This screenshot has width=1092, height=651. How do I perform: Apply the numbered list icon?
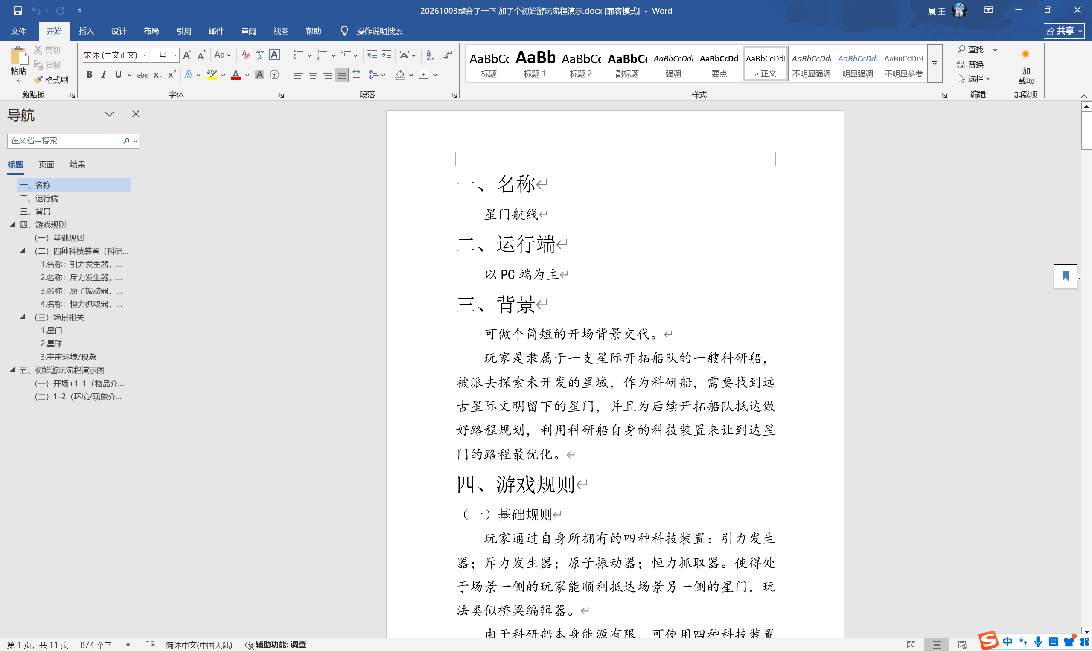pos(323,55)
